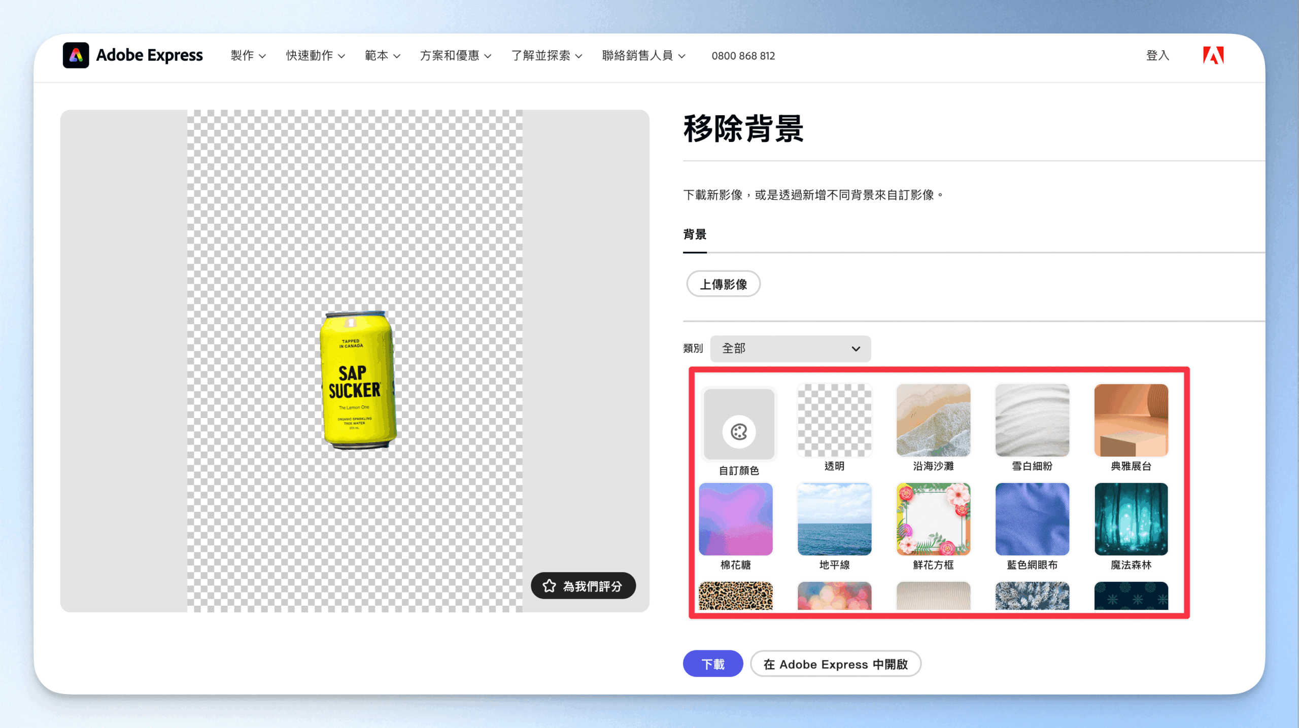Open the custom color palette icon
1299x728 pixels.
[x=738, y=432]
